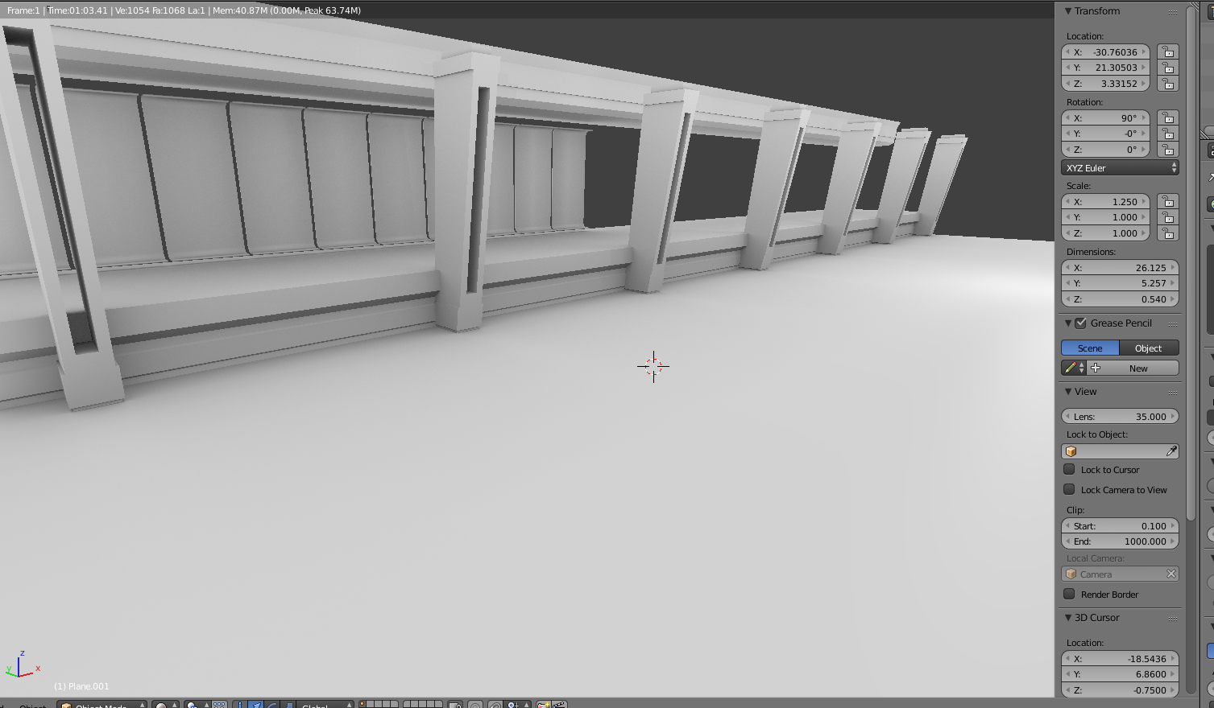Increase Location X with right arrow

coord(1144,51)
